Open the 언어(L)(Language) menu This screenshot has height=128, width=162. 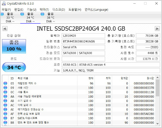[x=96, y=10]
